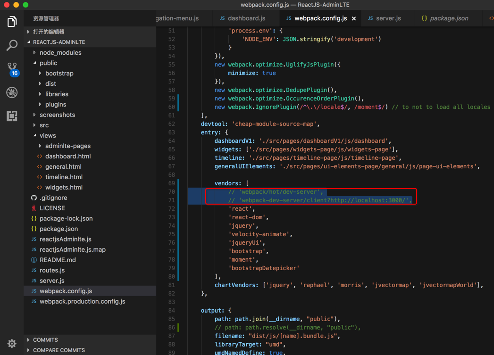
Task: Open the Explorer view in activity bar
Action: click(12, 22)
